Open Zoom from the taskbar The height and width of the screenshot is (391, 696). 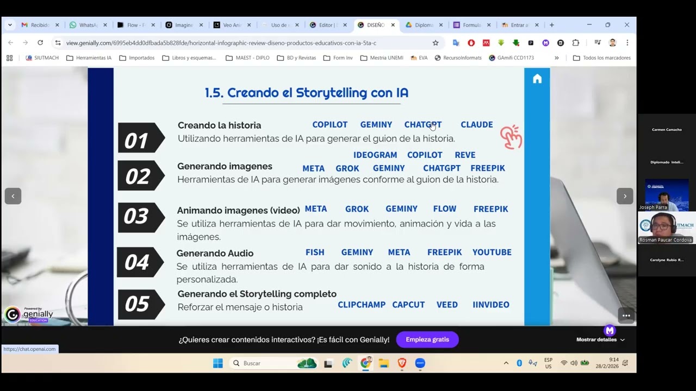(420, 363)
